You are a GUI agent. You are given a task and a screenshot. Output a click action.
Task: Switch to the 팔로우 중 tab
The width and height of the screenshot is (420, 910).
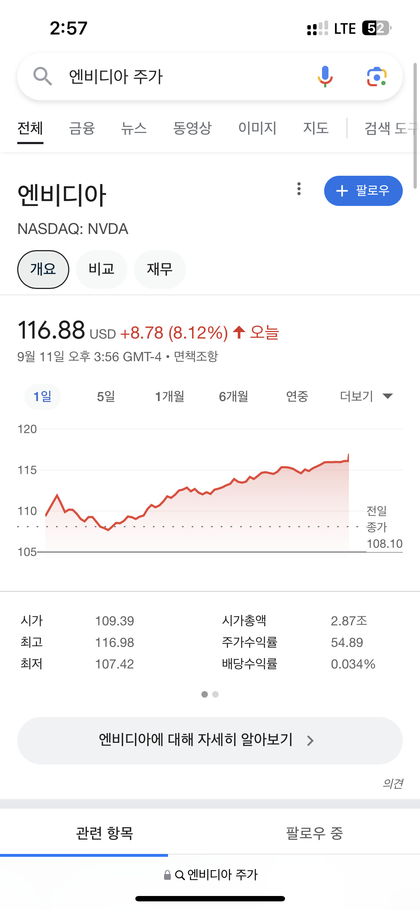pyautogui.click(x=314, y=833)
